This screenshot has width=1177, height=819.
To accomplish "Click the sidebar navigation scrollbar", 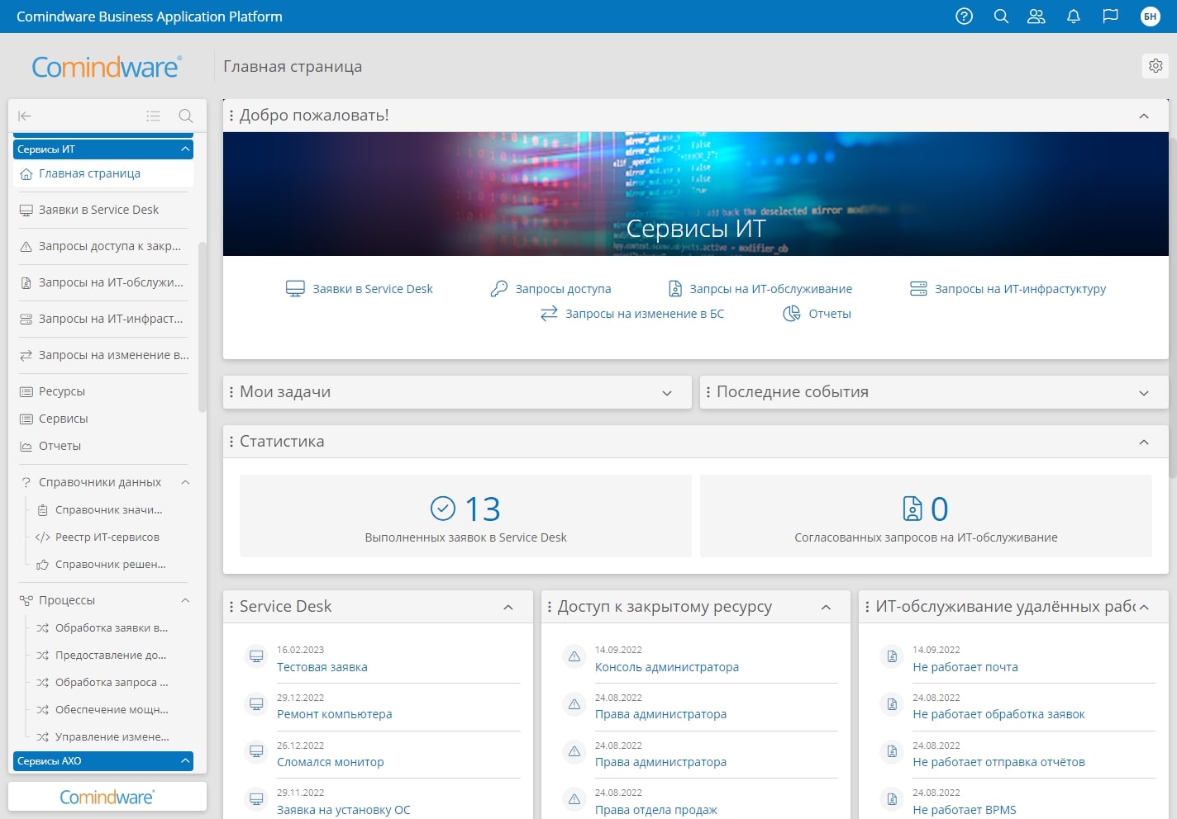I will [x=203, y=326].
